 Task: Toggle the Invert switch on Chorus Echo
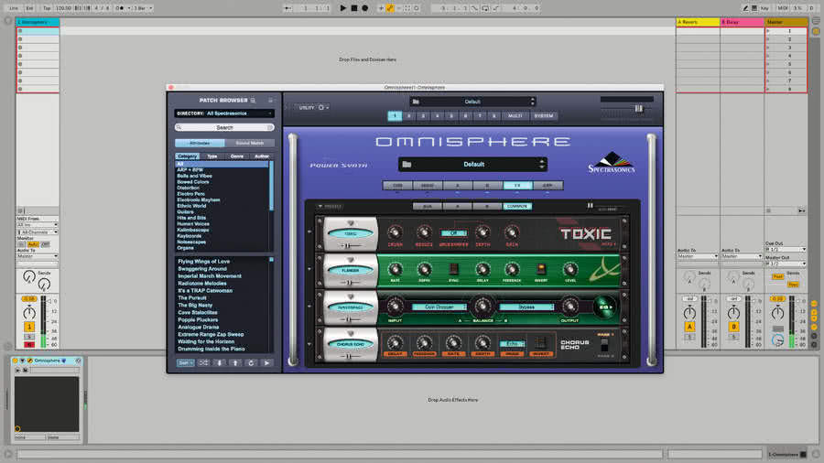point(540,343)
